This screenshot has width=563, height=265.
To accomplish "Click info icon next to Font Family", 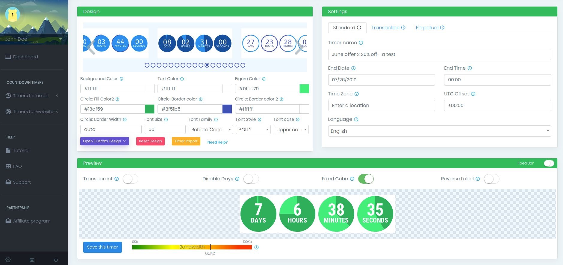I will click(216, 120).
